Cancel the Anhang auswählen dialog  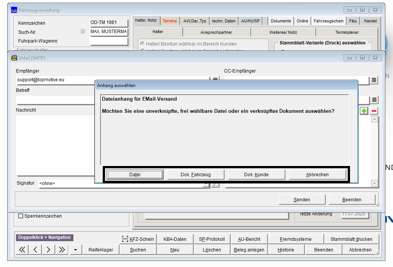317,174
